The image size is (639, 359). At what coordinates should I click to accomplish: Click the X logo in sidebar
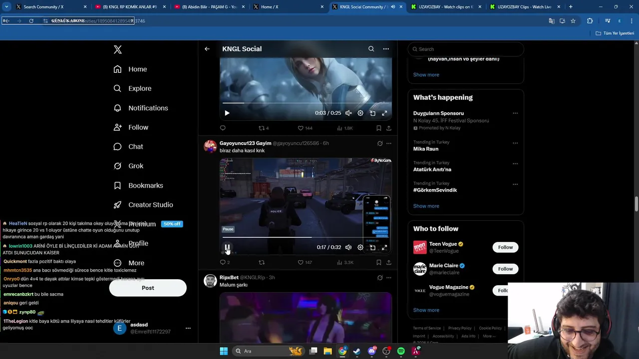coord(118,49)
